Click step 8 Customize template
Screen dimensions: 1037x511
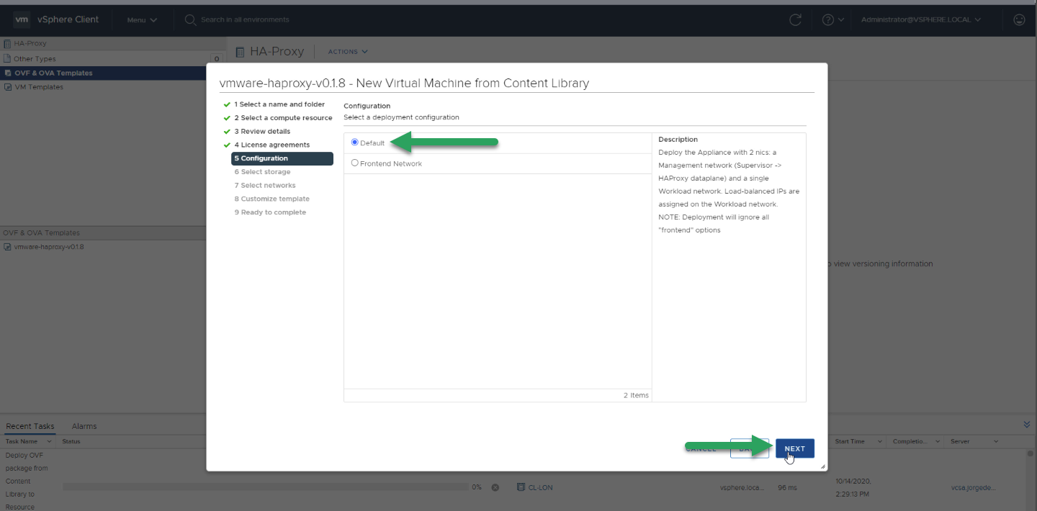click(x=271, y=199)
